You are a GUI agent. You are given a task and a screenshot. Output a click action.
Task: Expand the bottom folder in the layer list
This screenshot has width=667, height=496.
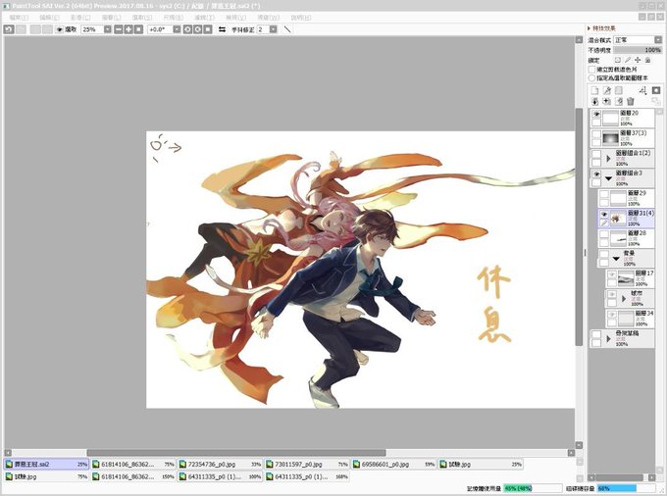coord(608,339)
